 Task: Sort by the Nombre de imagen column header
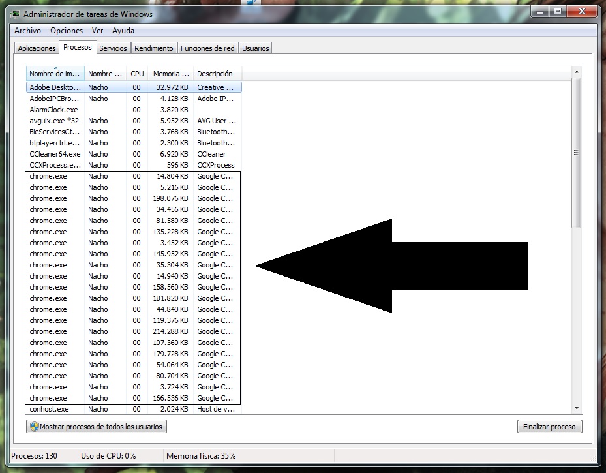tap(54, 74)
